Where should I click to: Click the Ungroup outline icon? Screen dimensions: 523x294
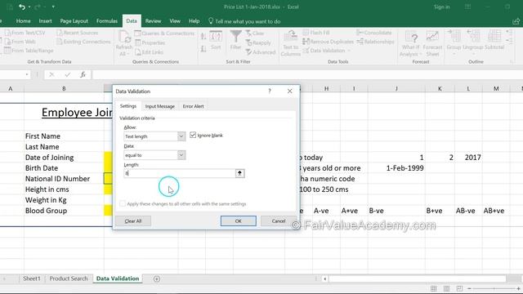473,37
